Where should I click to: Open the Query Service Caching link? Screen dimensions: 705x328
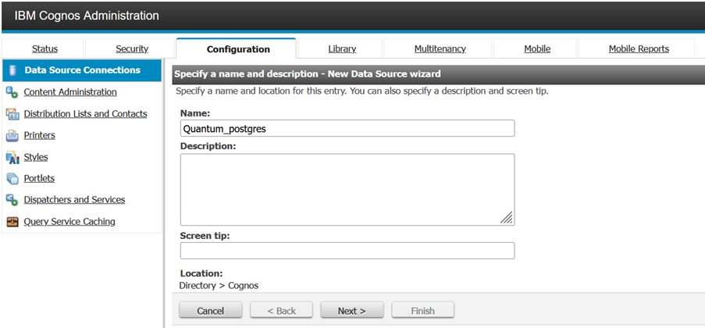(69, 222)
